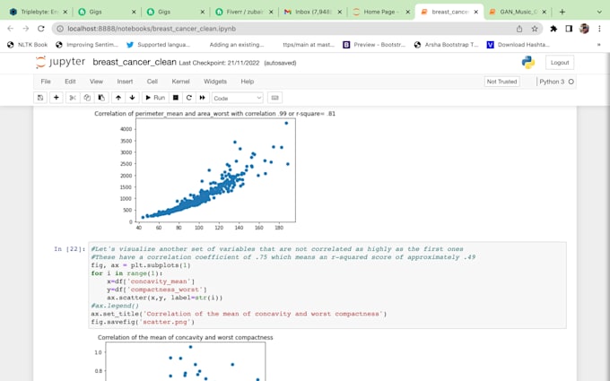The height and width of the screenshot is (381, 610).
Task: Click the Last Checkpoint: 21/11/2022 text
Action: (x=219, y=63)
